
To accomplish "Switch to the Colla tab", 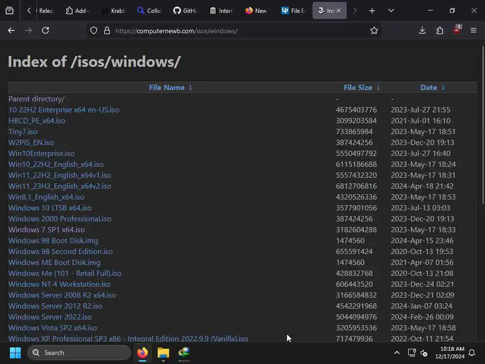I will [149, 11].
